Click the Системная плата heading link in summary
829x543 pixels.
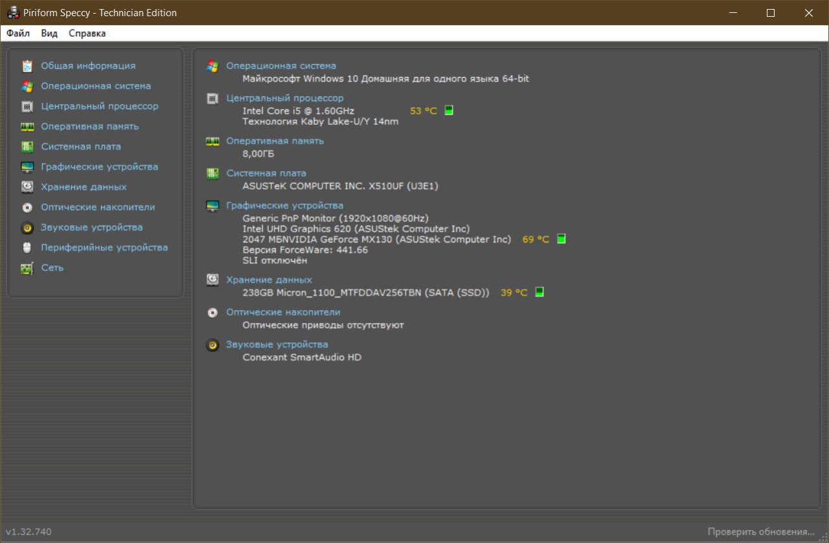pos(266,173)
